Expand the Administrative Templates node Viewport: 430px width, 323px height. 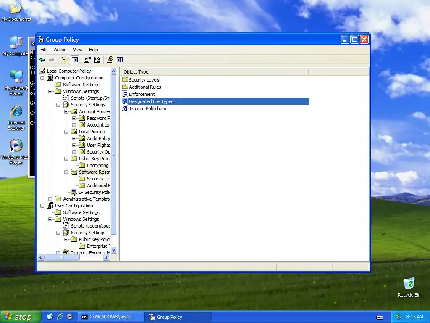pyautogui.click(x=50, y=199)
